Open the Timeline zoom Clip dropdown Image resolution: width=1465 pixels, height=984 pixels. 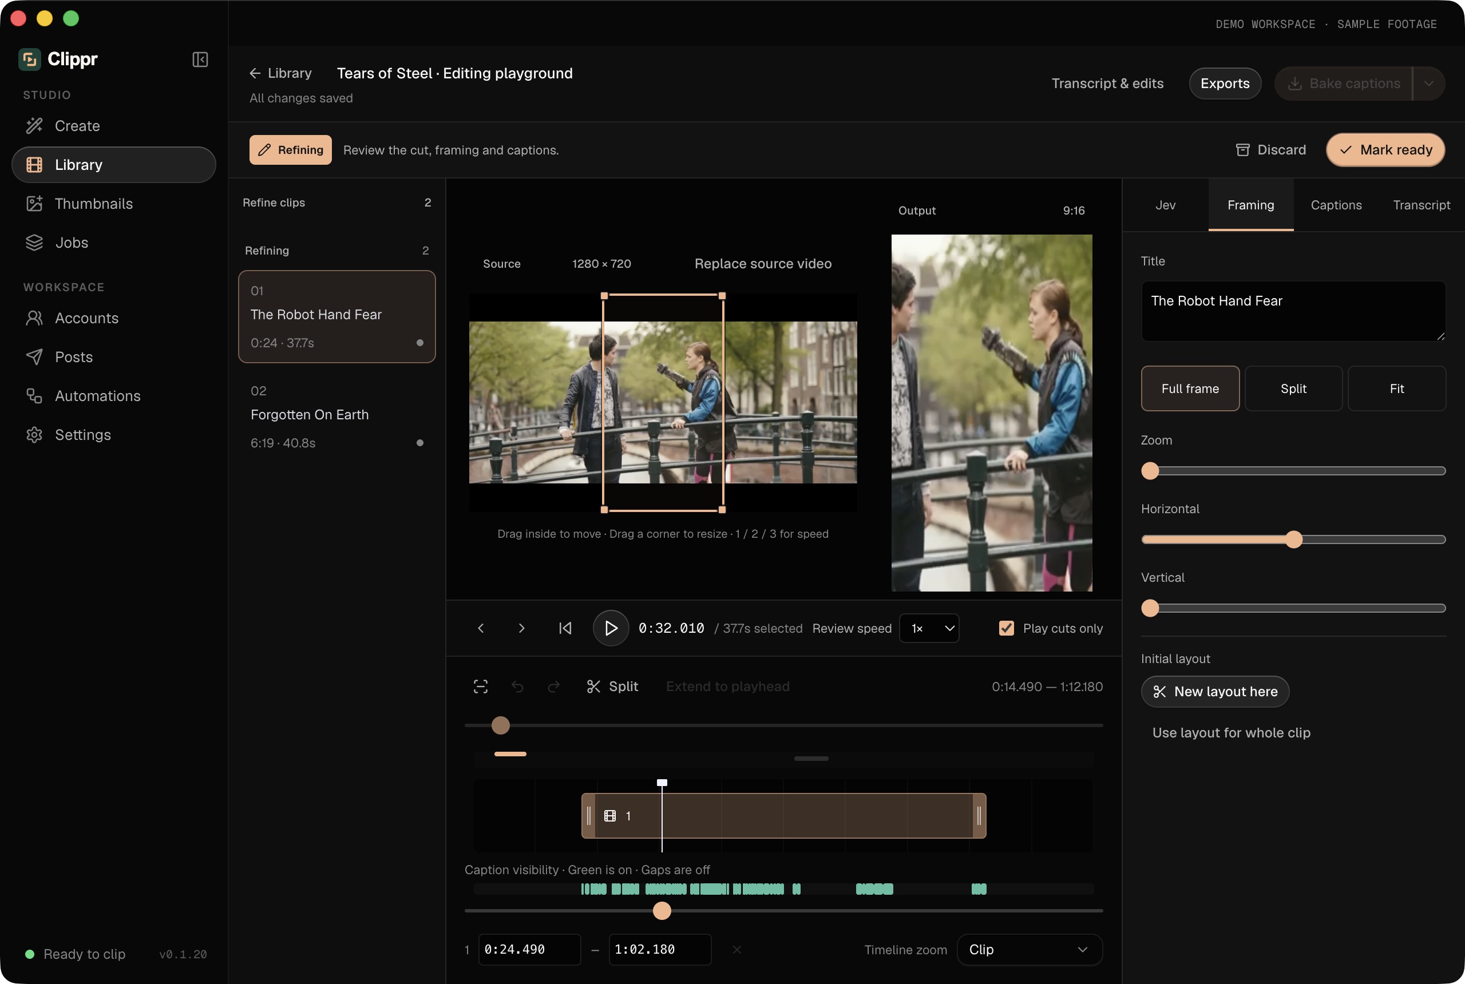coord(1030,950)
